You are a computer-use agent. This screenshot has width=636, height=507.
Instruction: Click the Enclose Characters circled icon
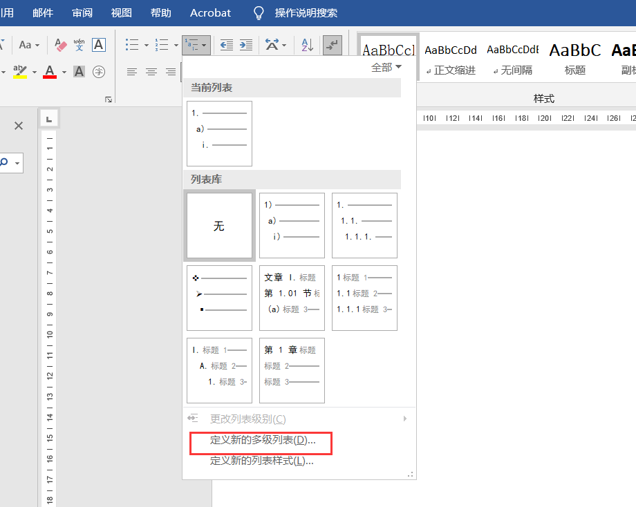pyautogui.click(x=99, y=72)
